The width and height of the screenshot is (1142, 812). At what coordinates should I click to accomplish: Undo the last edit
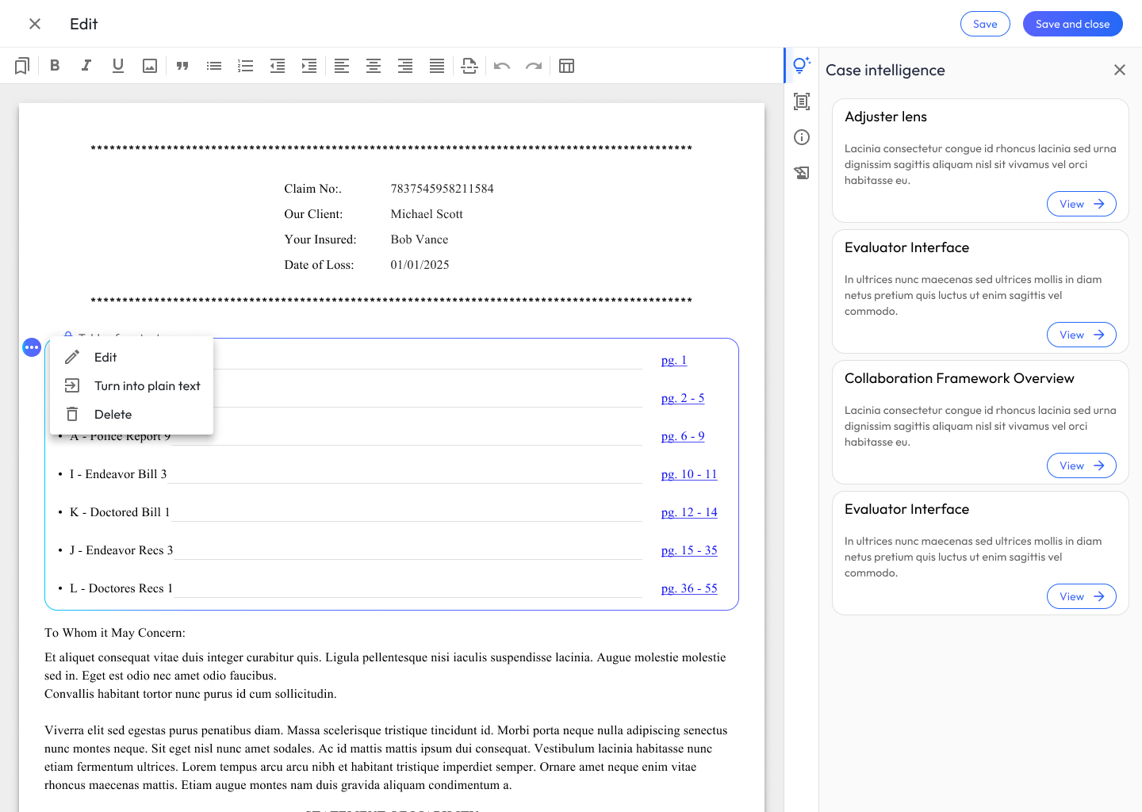point(502,66)
